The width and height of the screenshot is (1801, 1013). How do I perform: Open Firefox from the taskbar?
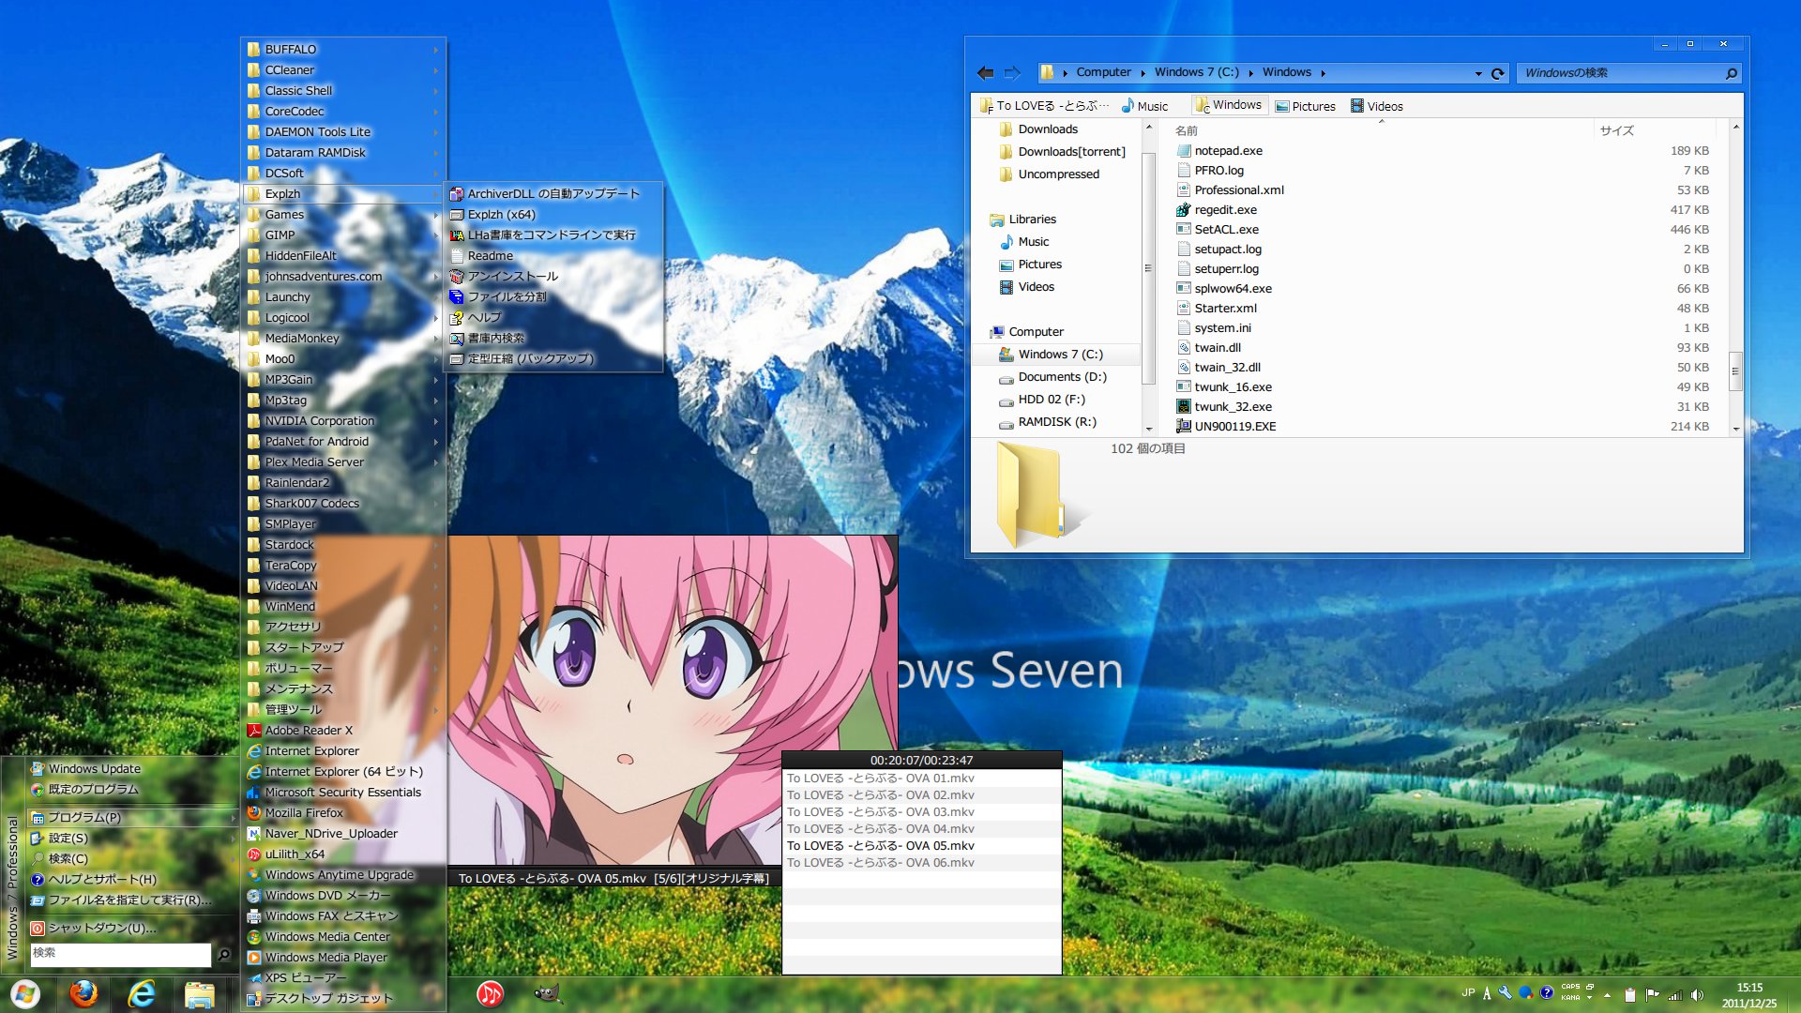83,993
